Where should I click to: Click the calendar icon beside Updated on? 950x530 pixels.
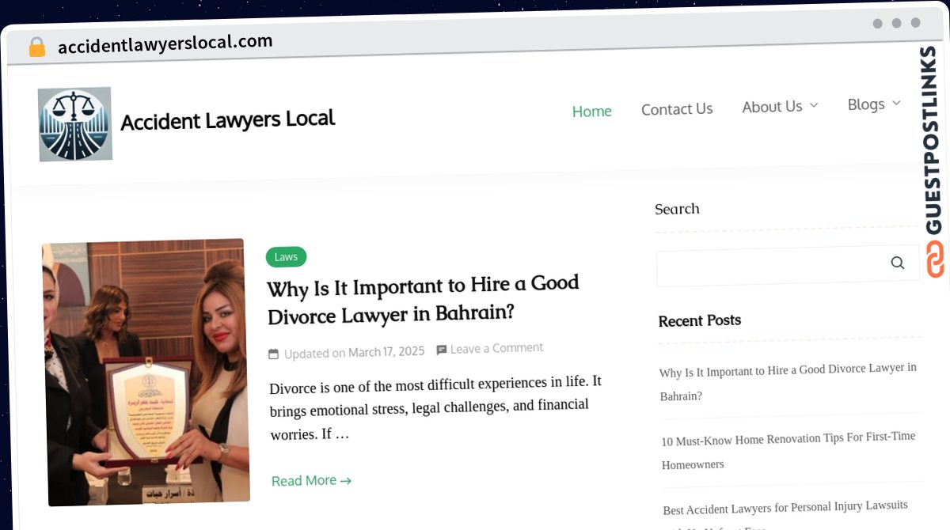tap(274, 354)
